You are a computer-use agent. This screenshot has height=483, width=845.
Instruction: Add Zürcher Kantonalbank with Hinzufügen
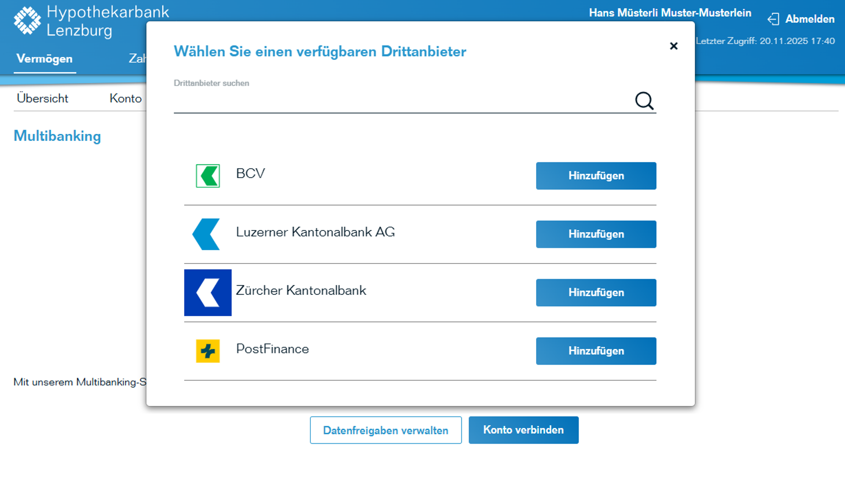pyautogui.click(x=596, y=292)
